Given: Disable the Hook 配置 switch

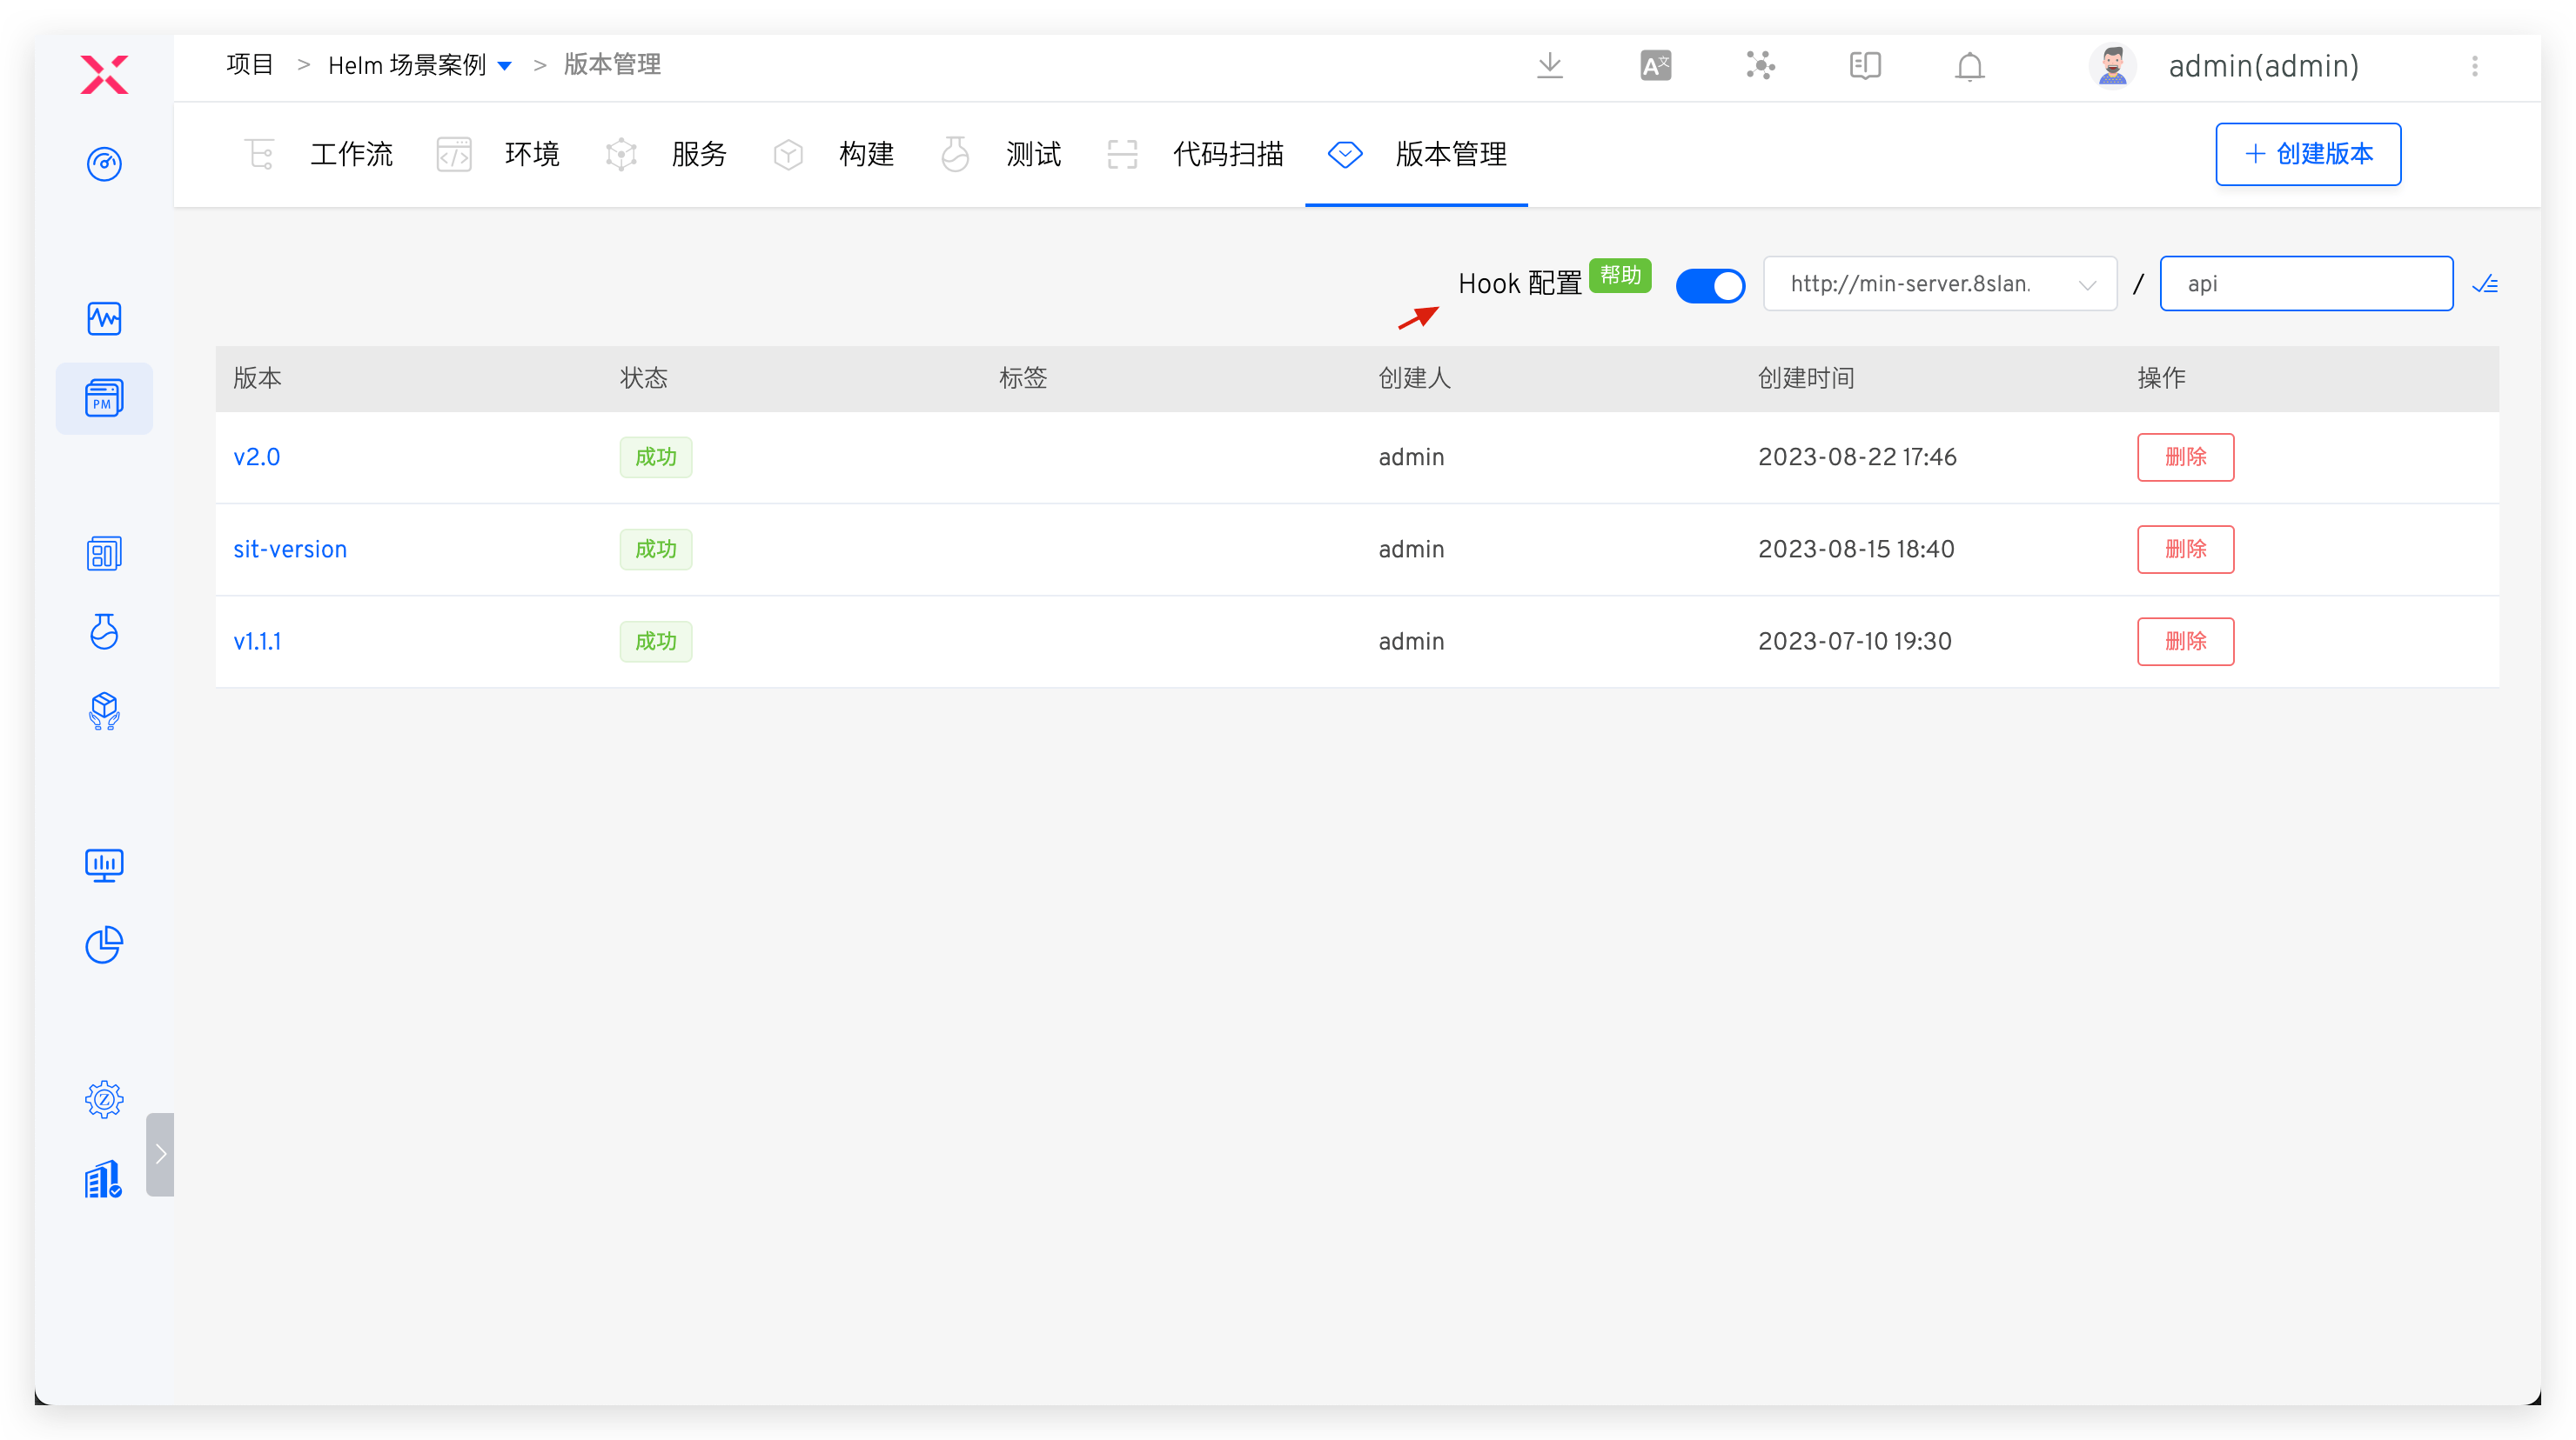Looking at the screenshot, I should pos(1709,285).
